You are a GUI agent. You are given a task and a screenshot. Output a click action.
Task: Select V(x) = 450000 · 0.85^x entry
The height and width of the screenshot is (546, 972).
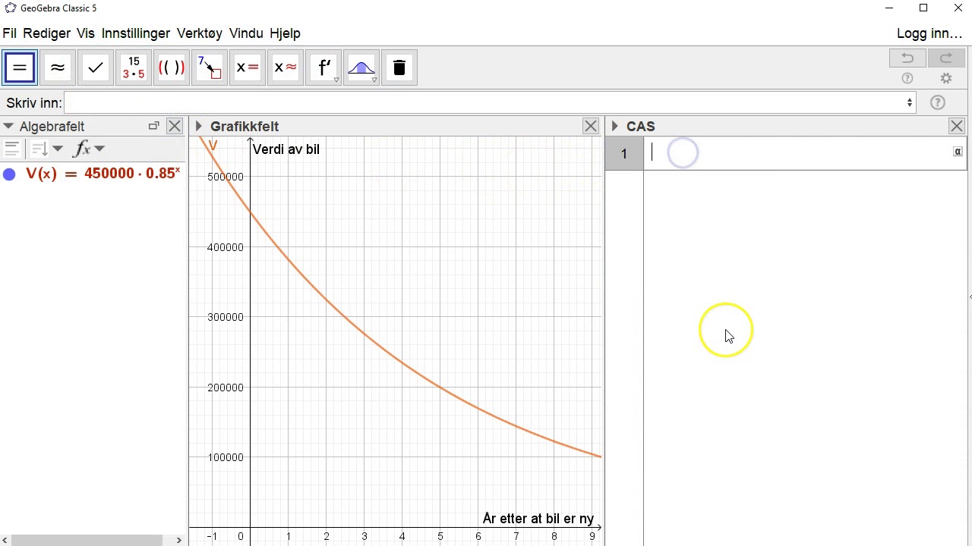103,174
